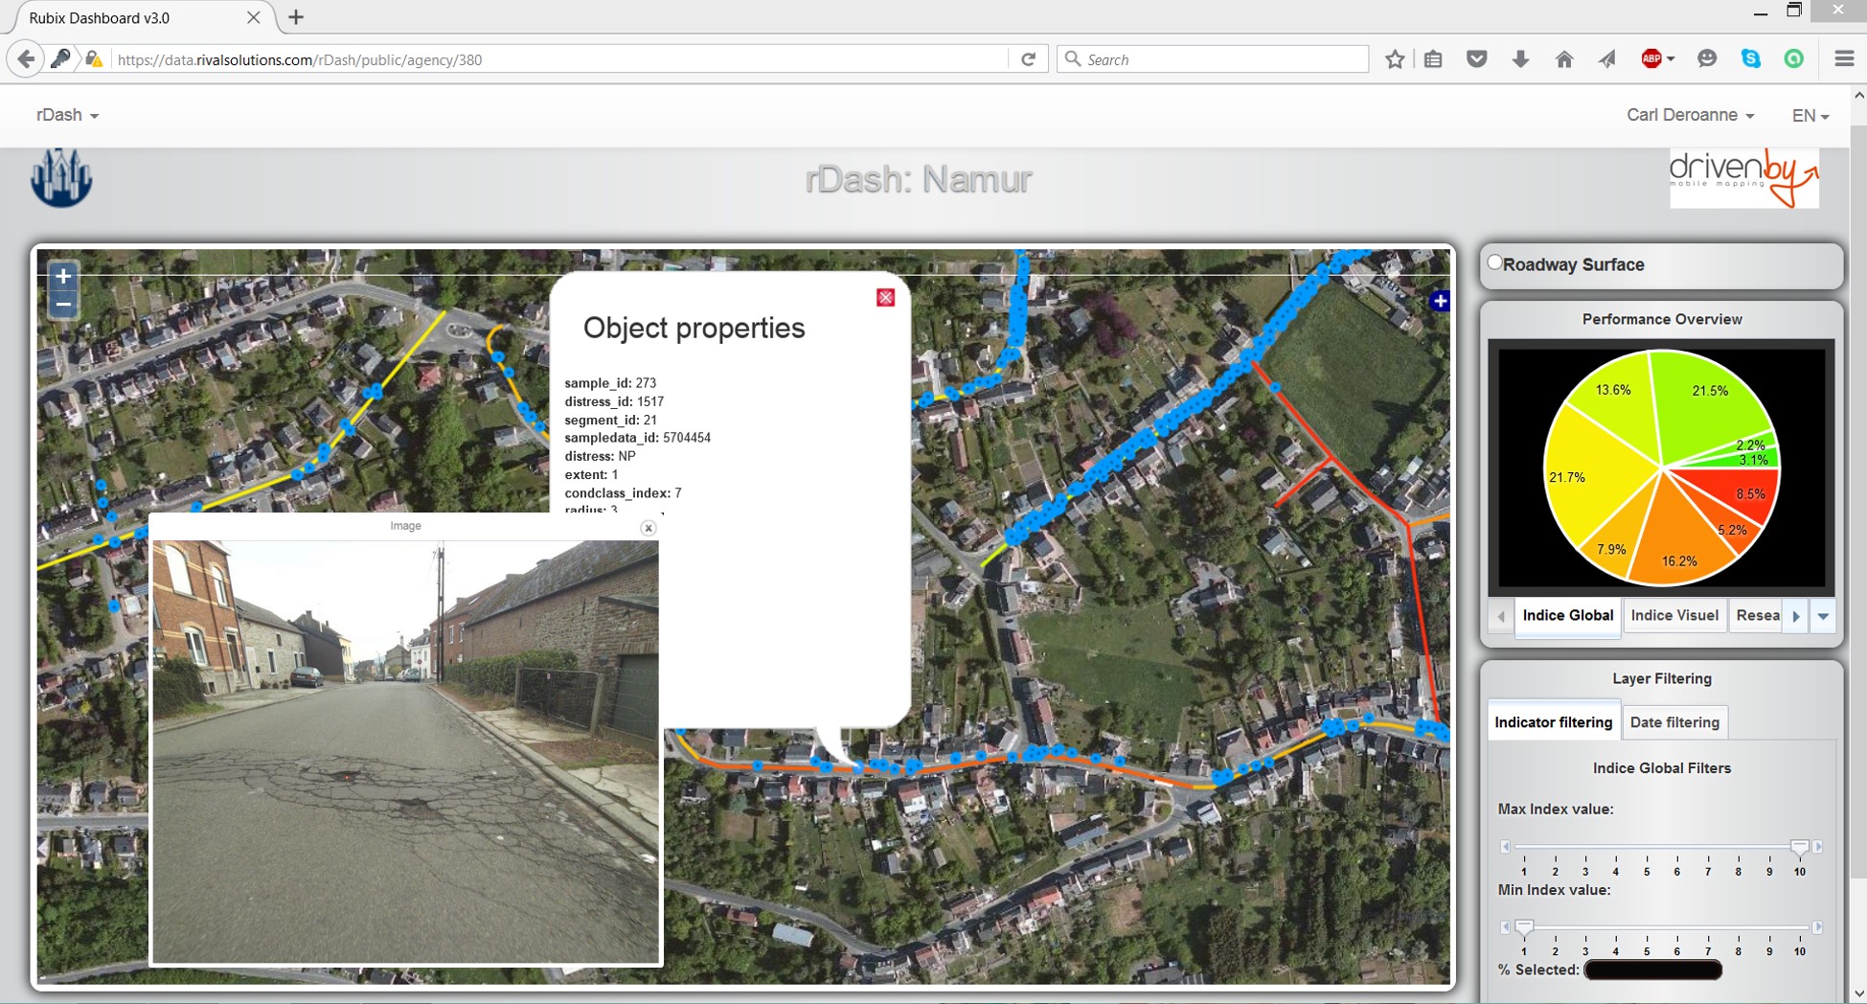Close the Image preview panel

649,528
